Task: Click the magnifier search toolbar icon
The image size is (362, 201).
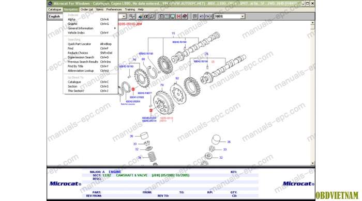Action: click(x=152, y=16)
